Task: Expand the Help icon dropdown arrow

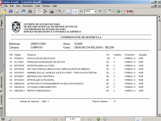Action: (121, 11)
